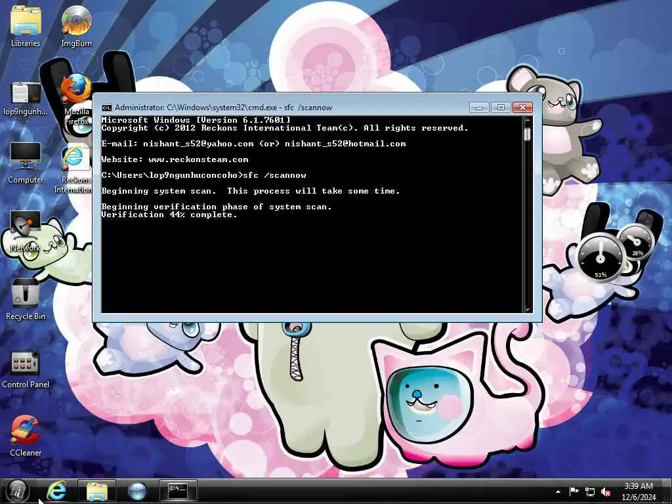
Task: Close the command prompt window
Action: pos(522,107)
